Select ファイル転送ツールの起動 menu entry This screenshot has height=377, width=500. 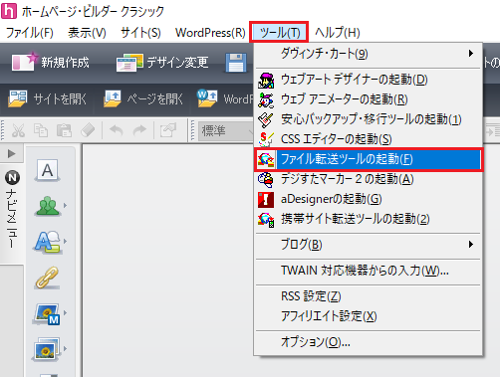[368, 159]
